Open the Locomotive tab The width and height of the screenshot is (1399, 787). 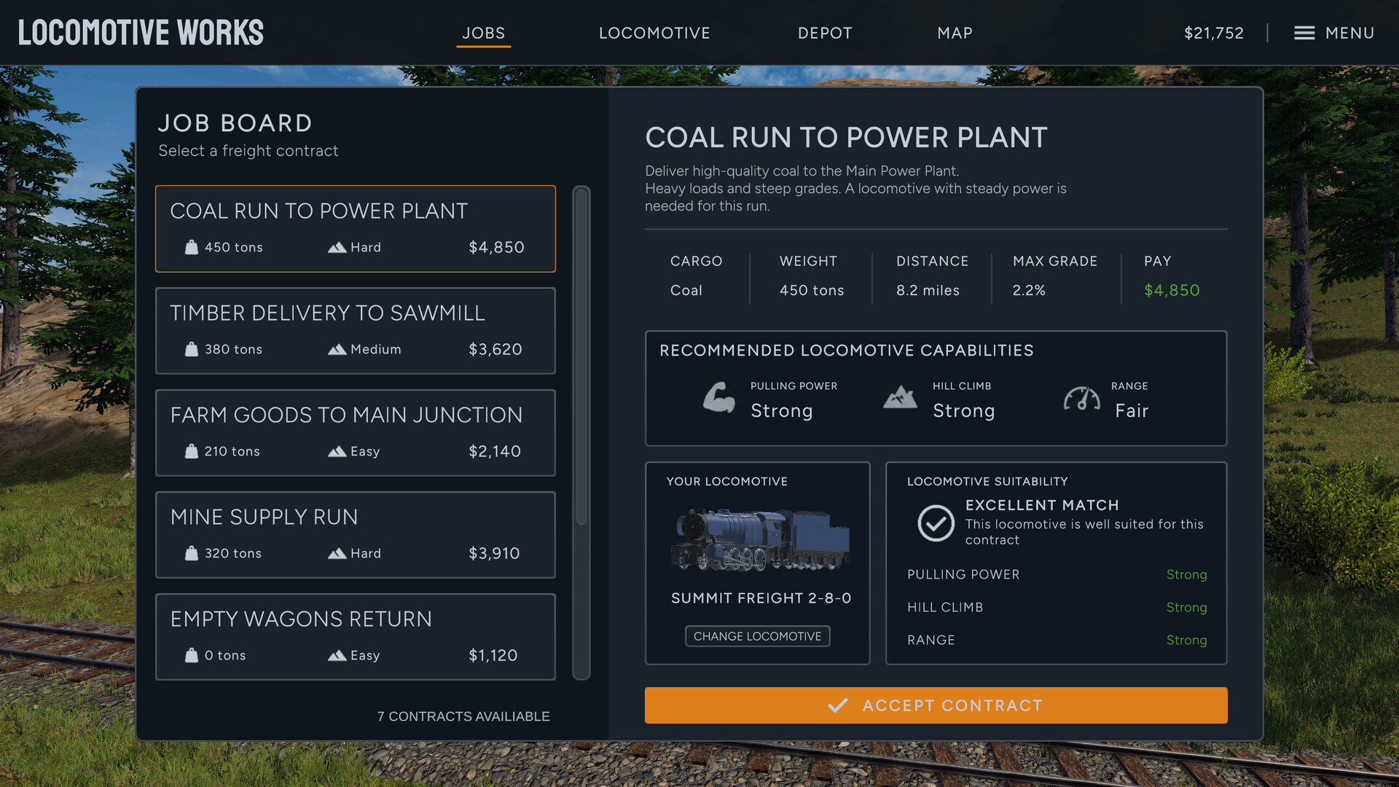[654, 33]
